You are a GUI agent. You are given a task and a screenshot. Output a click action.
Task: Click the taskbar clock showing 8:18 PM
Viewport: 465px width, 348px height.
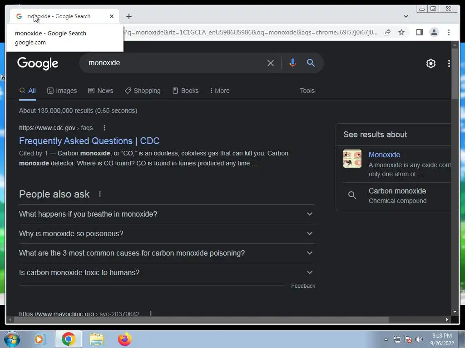coord(442,339)
